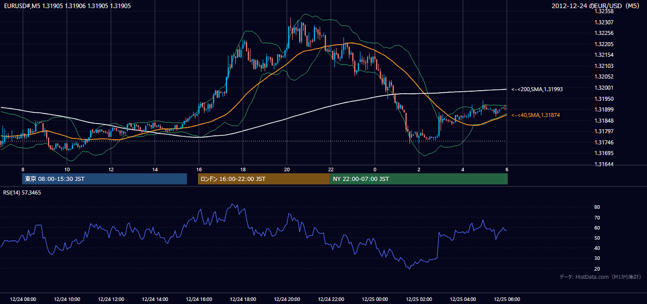Click price axis value 1.32358
This screenshot has height=304, width=647.
pyautogui.click(x=603, y=11)
